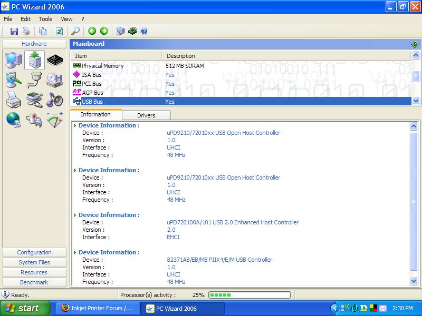The image size is (422, 316).
Task: Select the I/O Ports cable icon
Action: (34, 80)
